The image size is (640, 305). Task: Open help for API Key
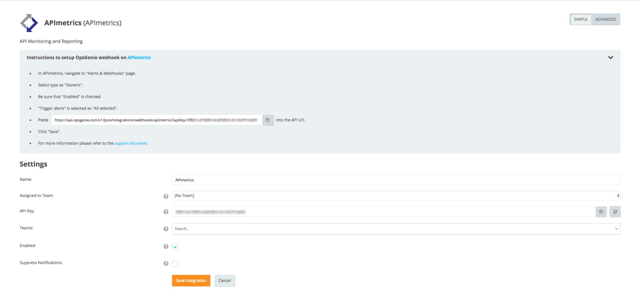[166, 212]
